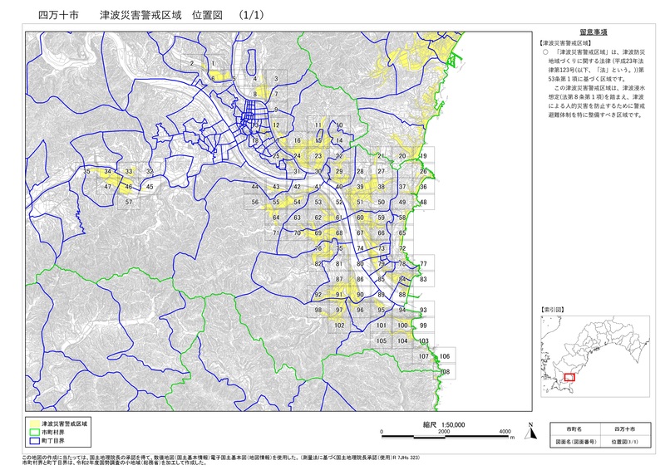Select grid cell number 19
The width and height of the screenshot is (665, 470).
(423, 156)
